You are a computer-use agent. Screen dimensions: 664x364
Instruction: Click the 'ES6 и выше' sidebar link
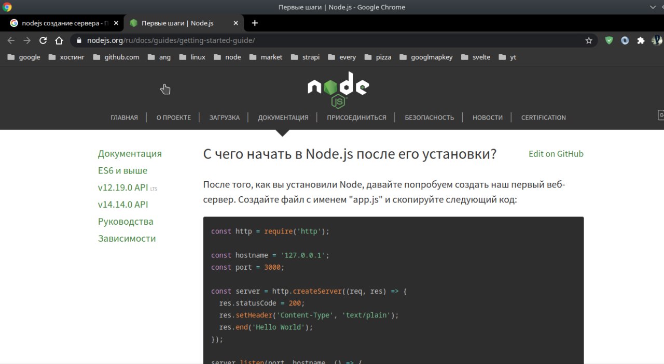pos(122,171)
